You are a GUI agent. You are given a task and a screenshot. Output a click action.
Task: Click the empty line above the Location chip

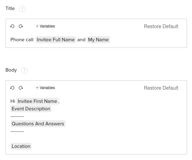pyautogui.click(x=96, y=139)
